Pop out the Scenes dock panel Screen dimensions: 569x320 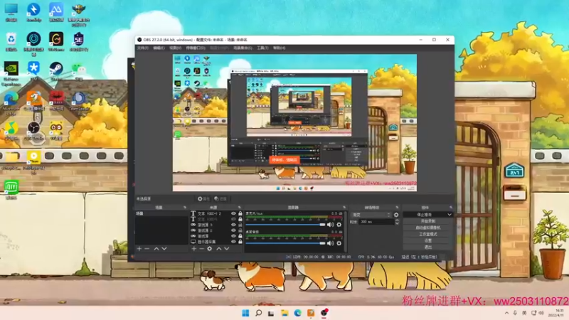pyautogui.click(x=185, y=208)
